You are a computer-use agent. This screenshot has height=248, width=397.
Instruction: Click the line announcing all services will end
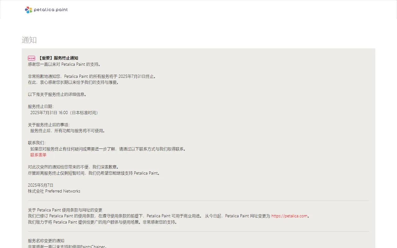coord(92,77)
